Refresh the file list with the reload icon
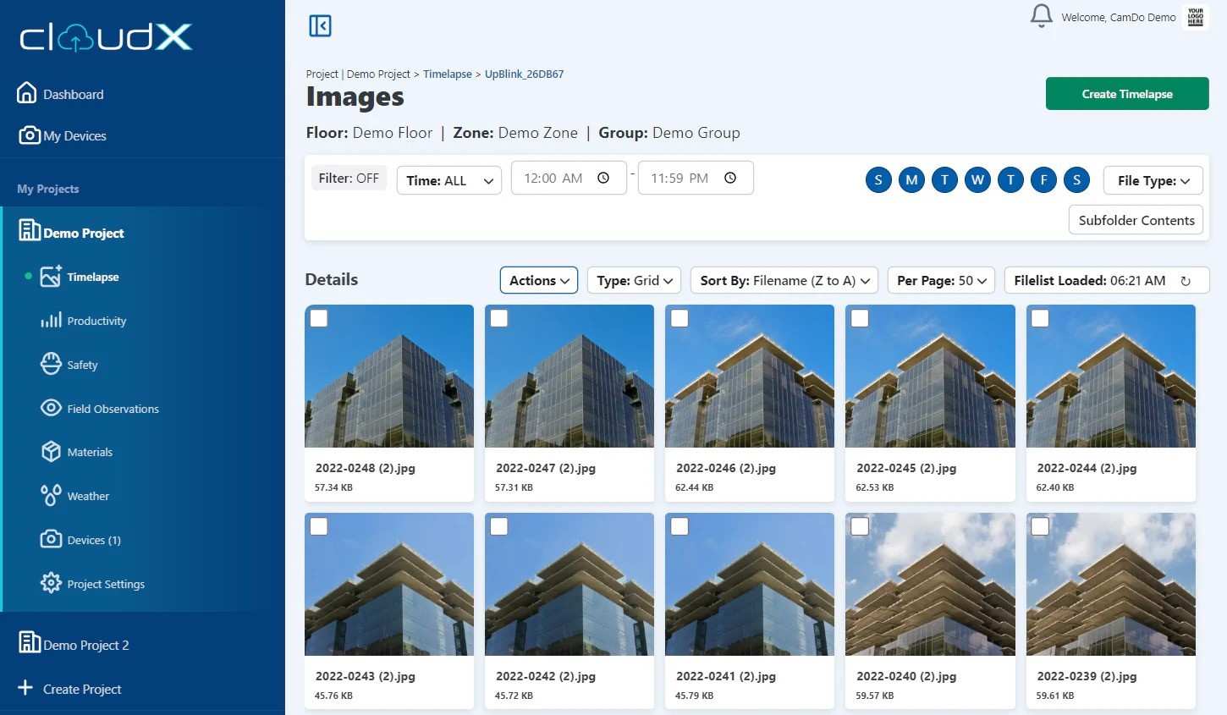 coord(1186,280)
